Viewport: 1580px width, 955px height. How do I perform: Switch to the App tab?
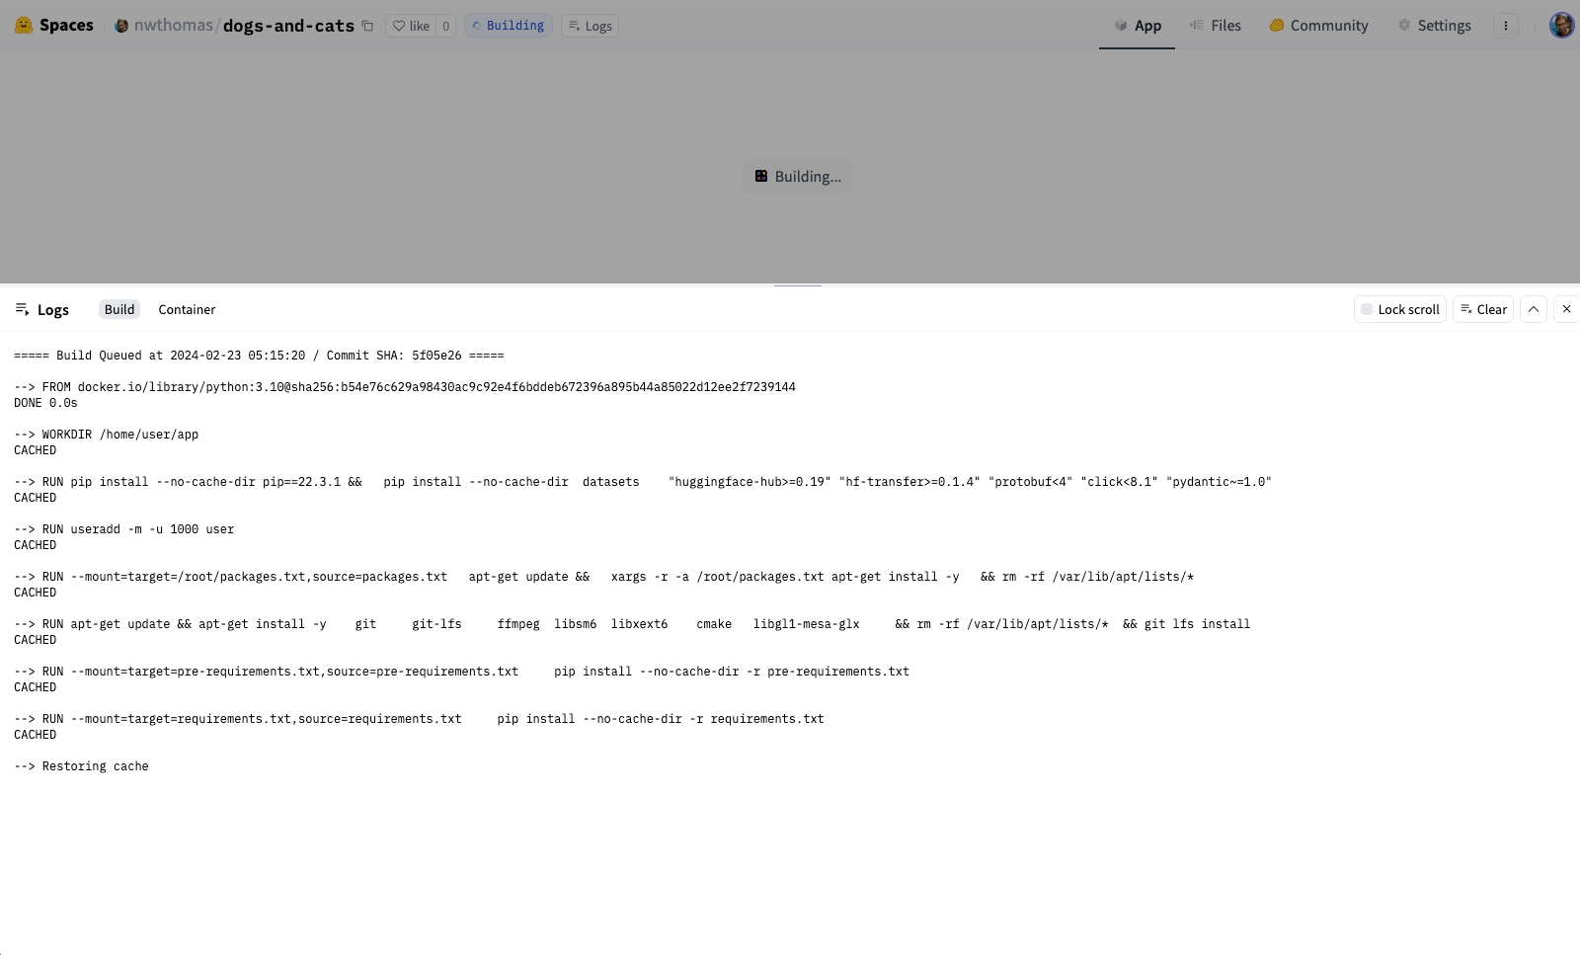click(x=1137, y=26)
